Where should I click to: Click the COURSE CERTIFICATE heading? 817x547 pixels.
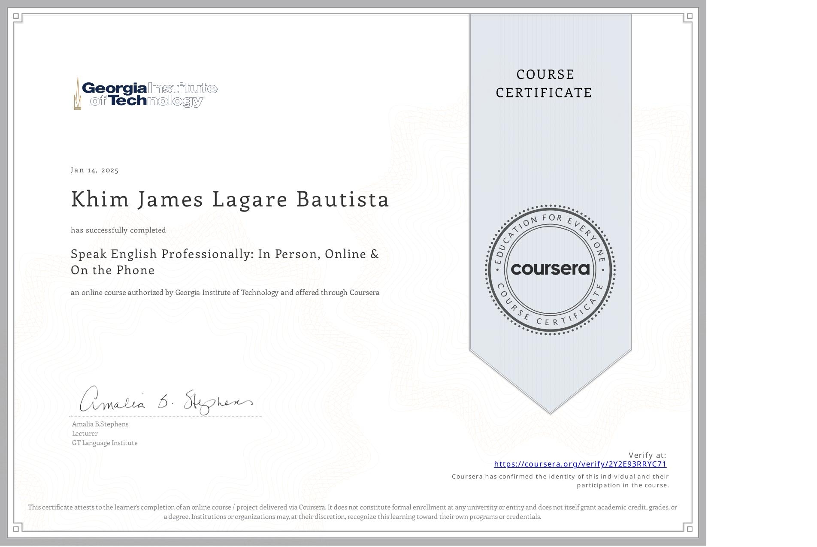tap(544, 84)
